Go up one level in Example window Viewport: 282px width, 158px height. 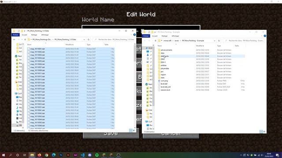(156, 41)
